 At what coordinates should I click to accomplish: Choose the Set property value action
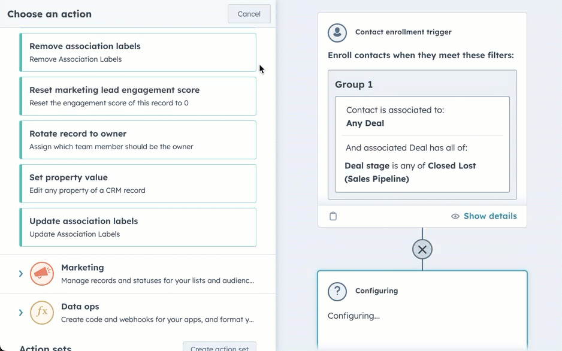coord(138,183)
